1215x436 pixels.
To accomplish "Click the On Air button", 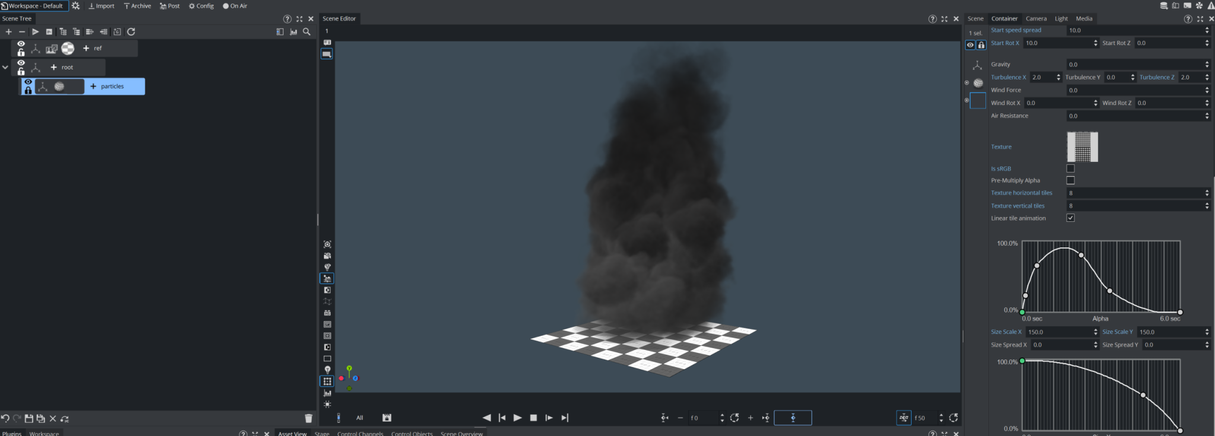I will (235, 6).
